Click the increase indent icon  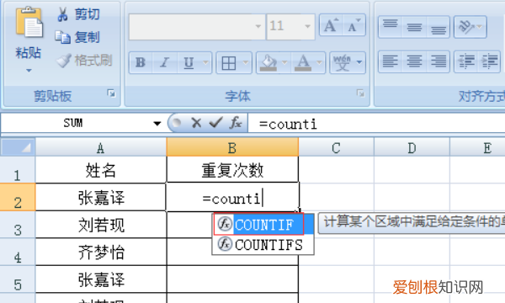coord(489,61)
